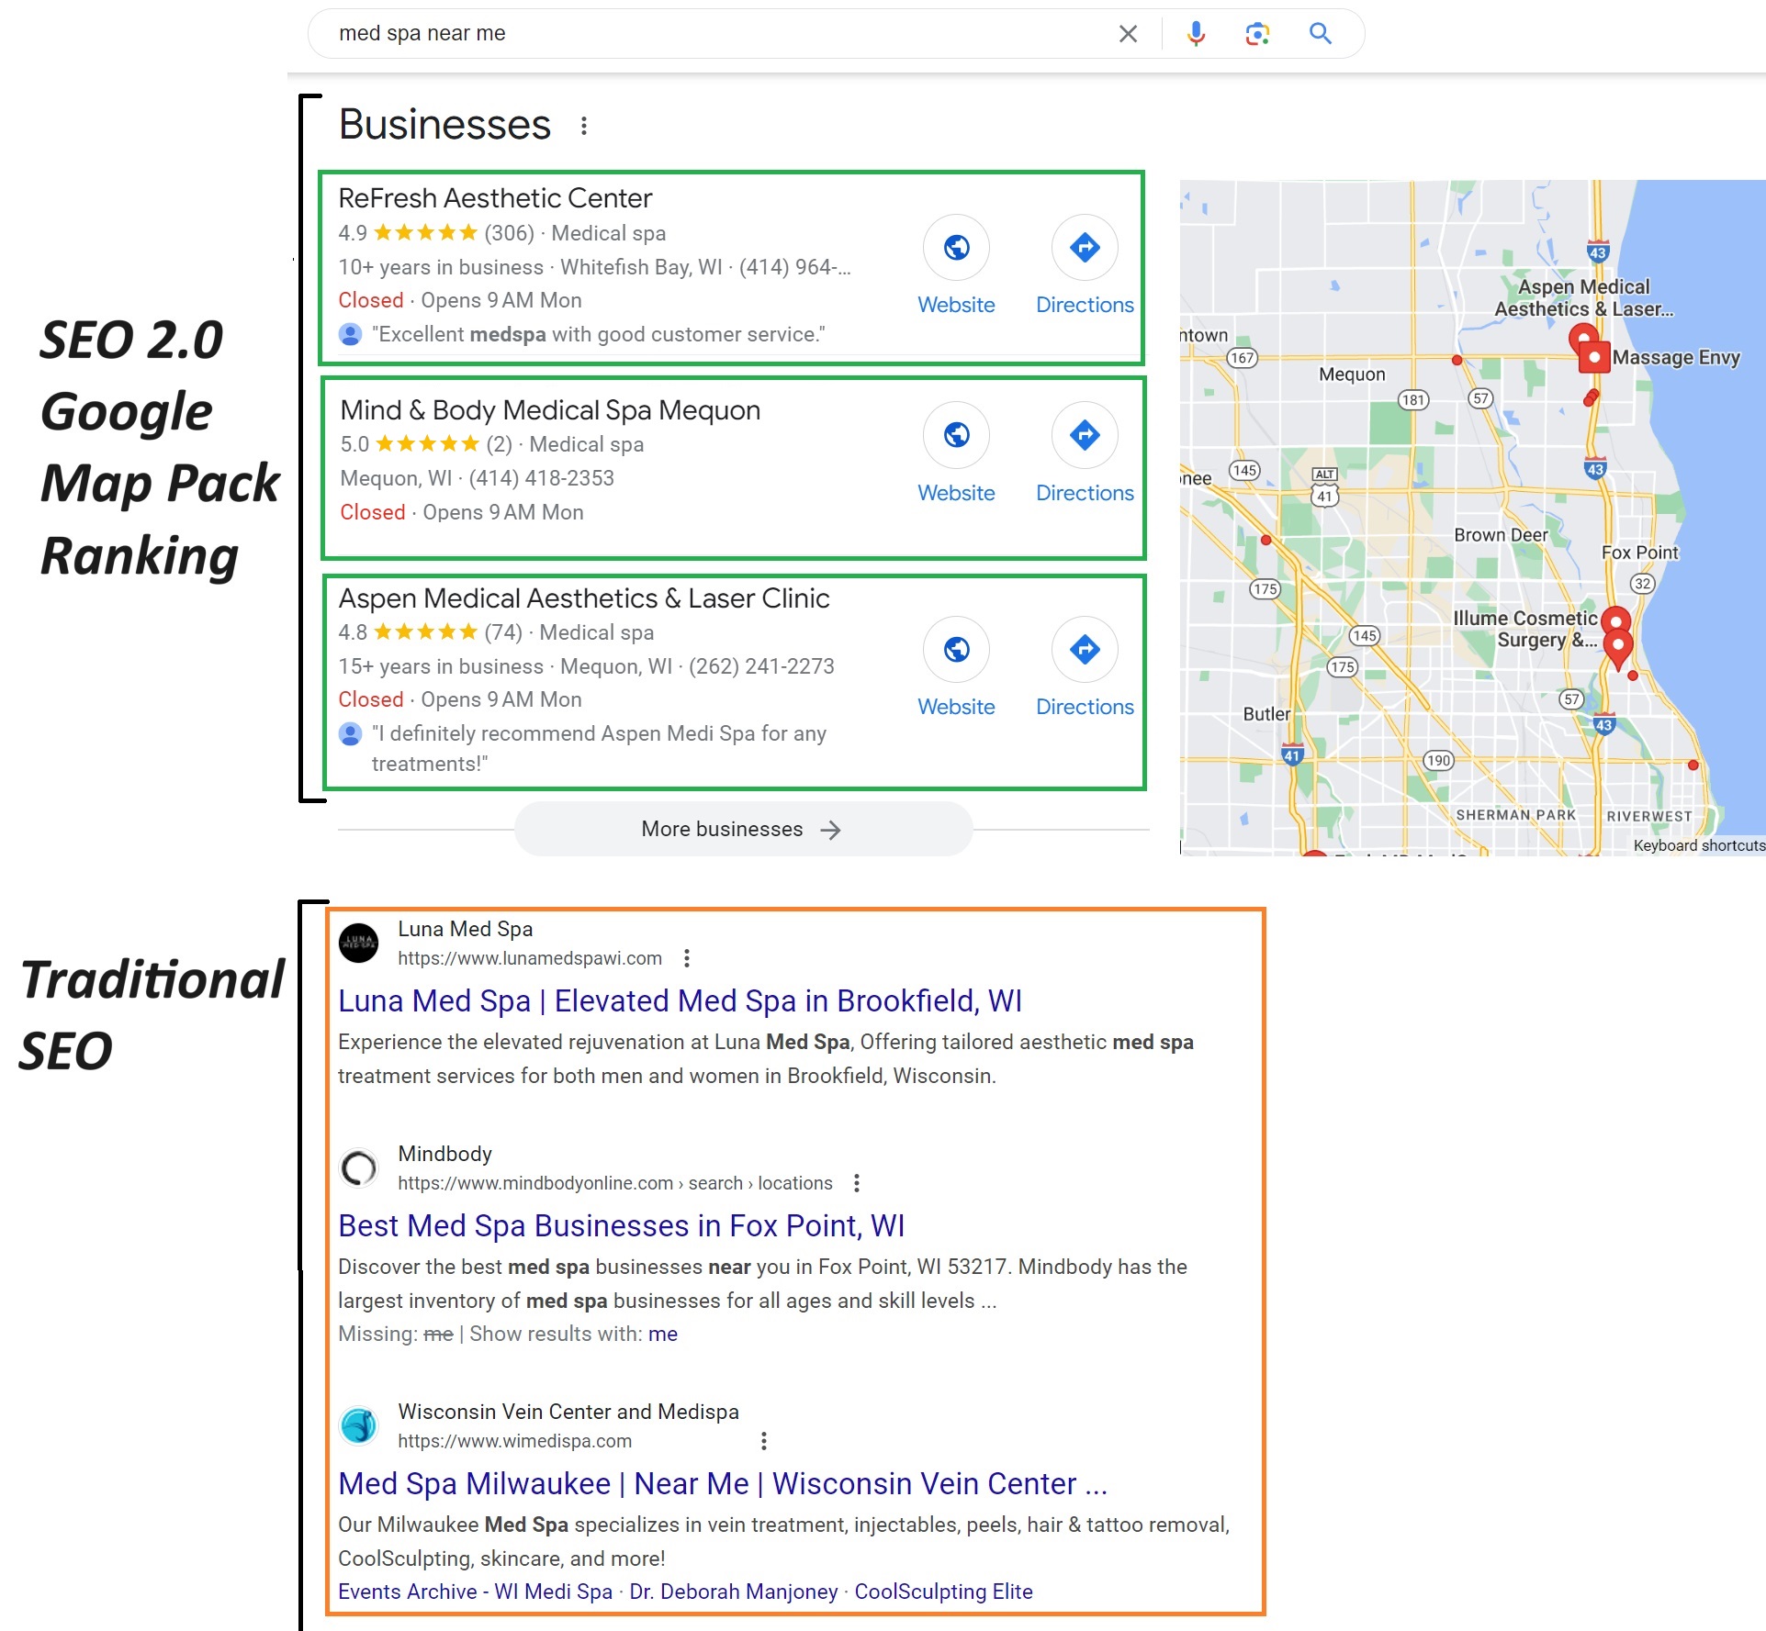Click Fox Point label on map
1766x1631 pixels.
tap(1639, 553)
